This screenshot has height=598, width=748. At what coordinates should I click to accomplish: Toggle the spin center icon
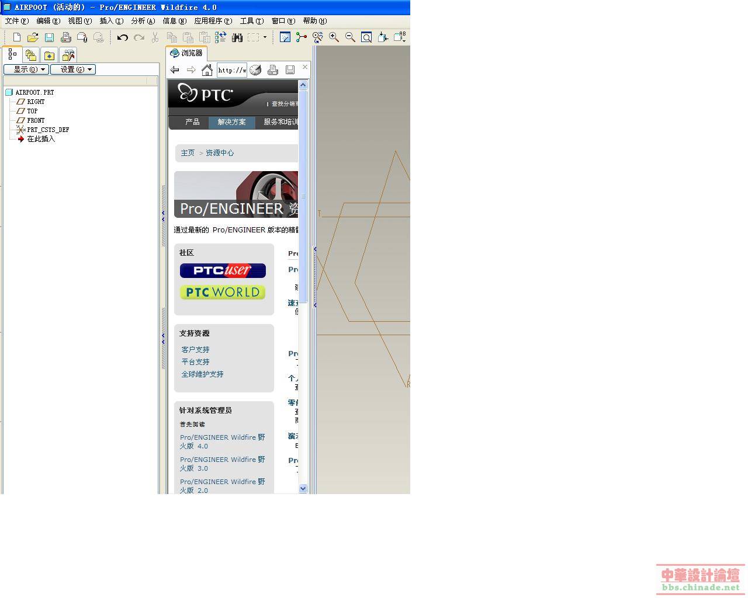(302, 37)
